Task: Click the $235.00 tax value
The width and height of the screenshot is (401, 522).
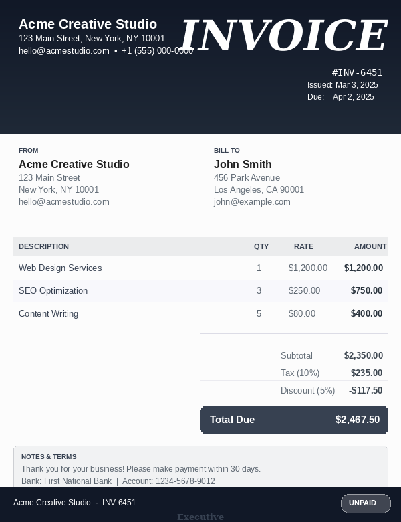Action: [366, 373]
